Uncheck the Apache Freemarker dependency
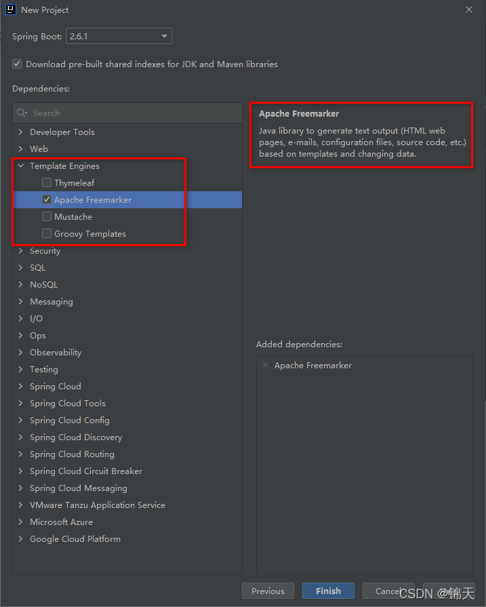Viewport: 486px width, 607px height. (46, 199)
